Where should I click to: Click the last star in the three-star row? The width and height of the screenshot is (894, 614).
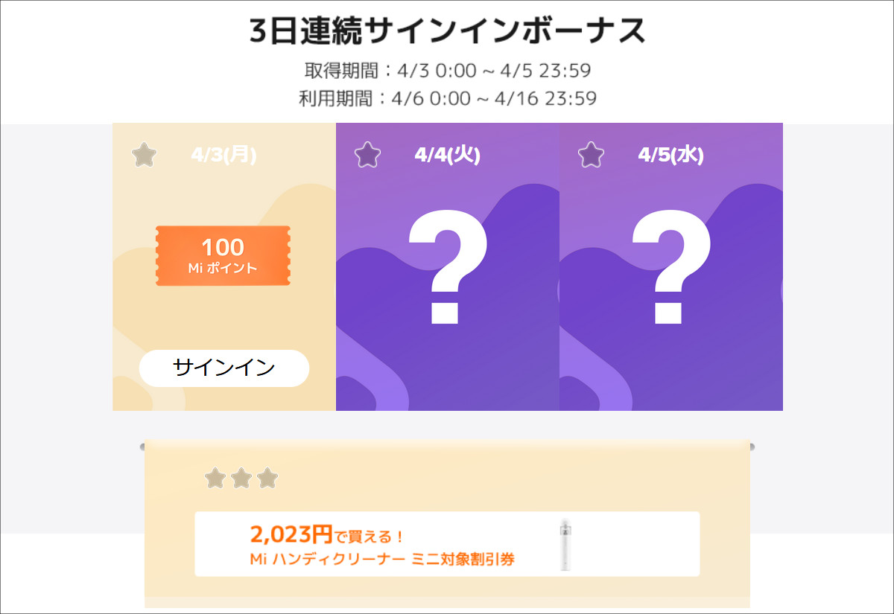(x=267, y=479)
